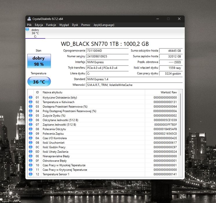Click the CrystalDiskInfo title bar app icon
Screen dimensions: 216x203
click(x=29, y=19)
